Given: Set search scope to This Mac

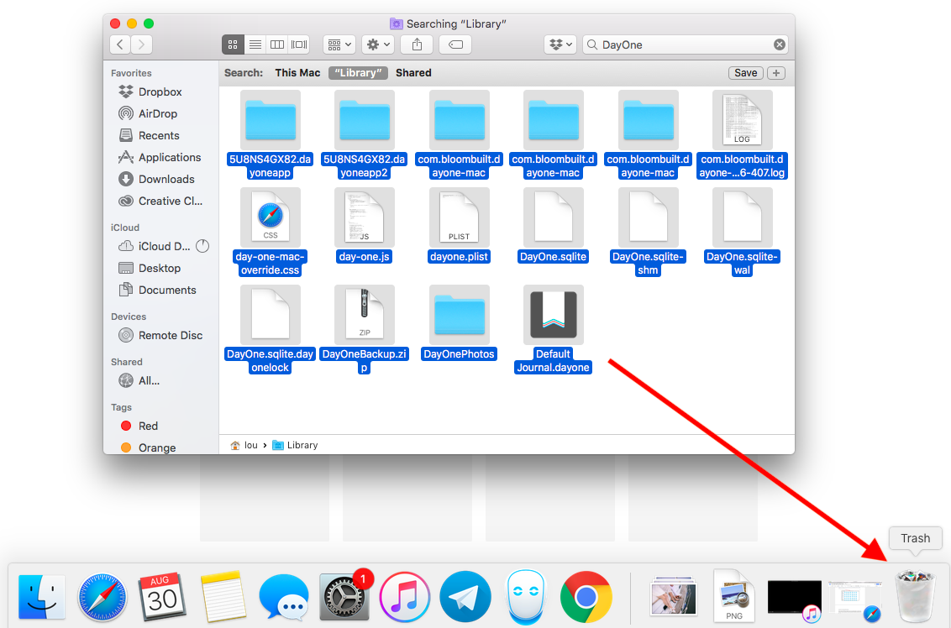Looking at the screenshot, I should tap(297, 73).
